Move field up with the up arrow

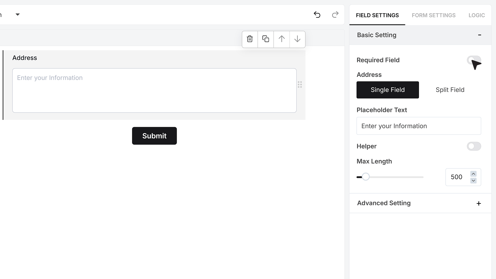(282, 39)
